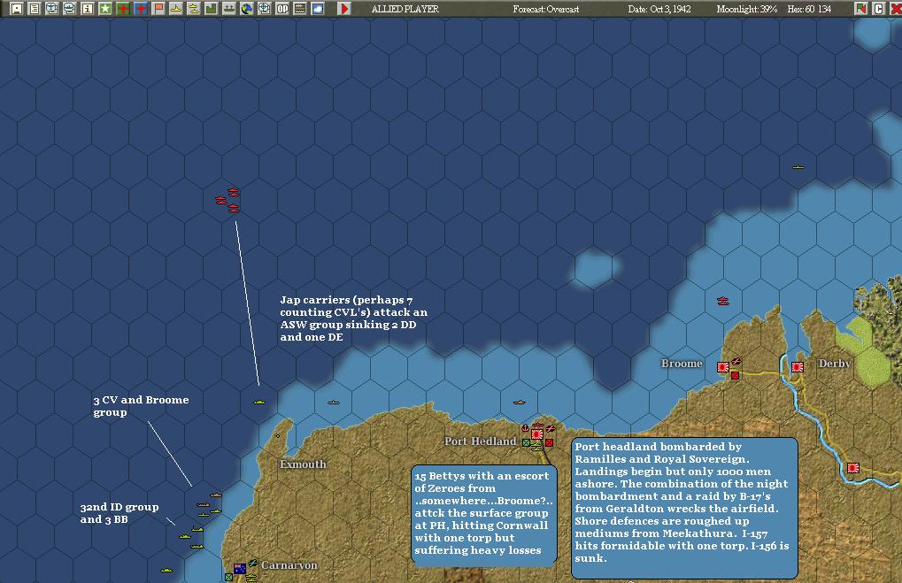
Task: Select the Australian flag base at Carnarvon
Action: tap(240, 569)
